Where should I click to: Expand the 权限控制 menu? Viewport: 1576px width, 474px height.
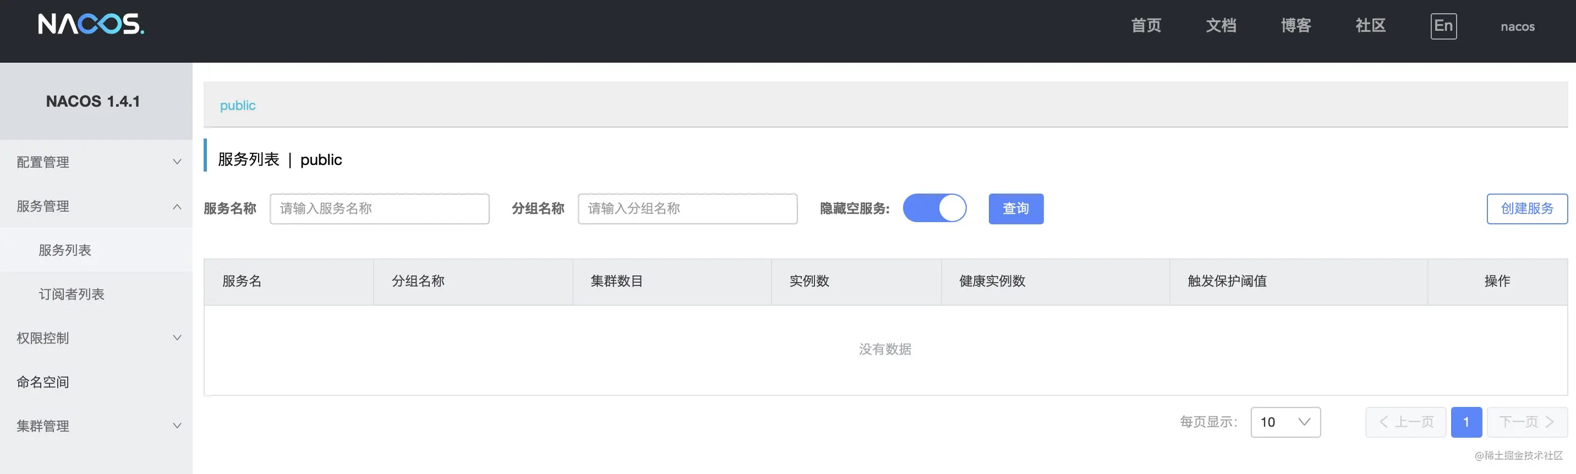pos(96,338)
